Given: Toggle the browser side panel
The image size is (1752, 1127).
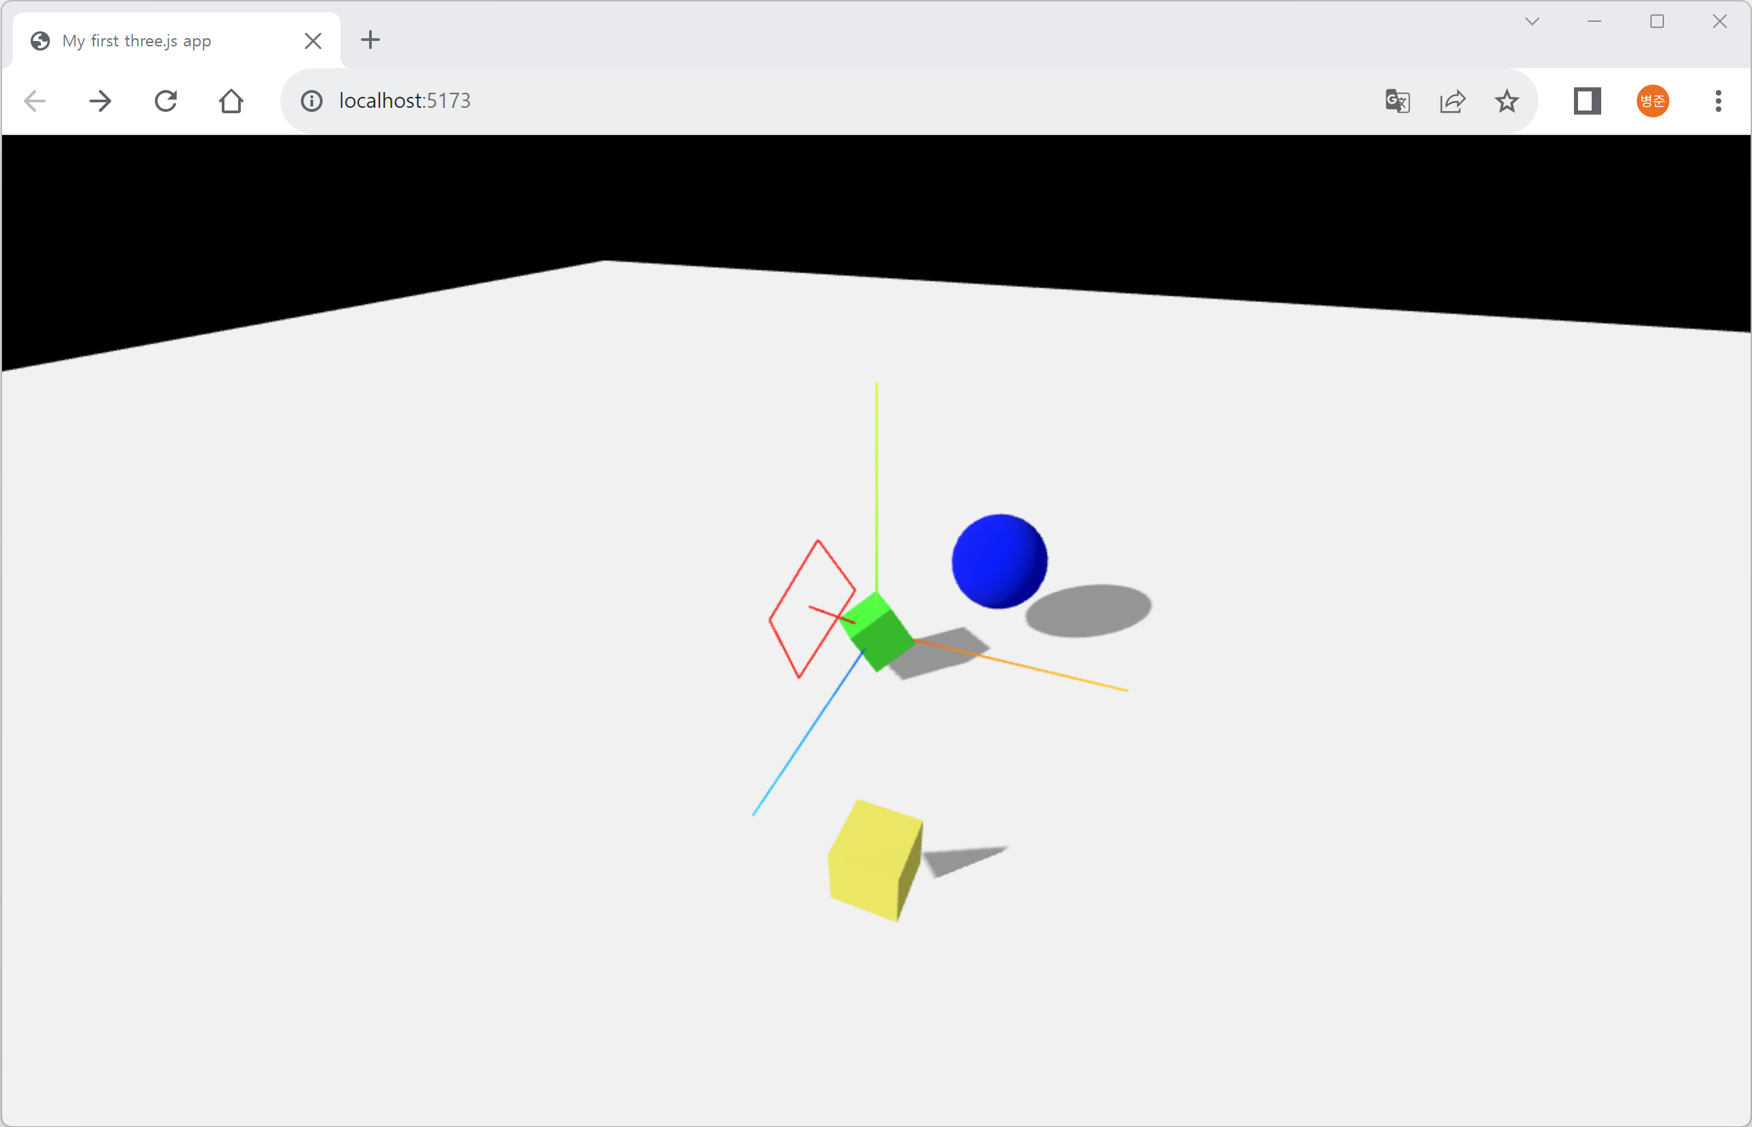Looking at the screenshot, I should pyautogui.click(x=1587, y=101).
